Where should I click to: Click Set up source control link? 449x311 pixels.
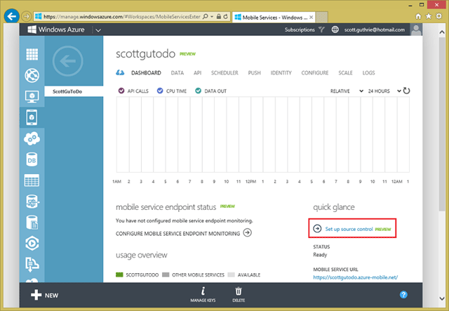point(349,229)
